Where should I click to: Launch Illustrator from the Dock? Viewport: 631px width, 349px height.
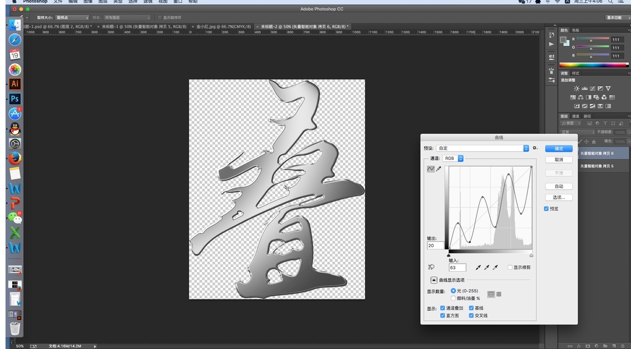tap(15, 84)
